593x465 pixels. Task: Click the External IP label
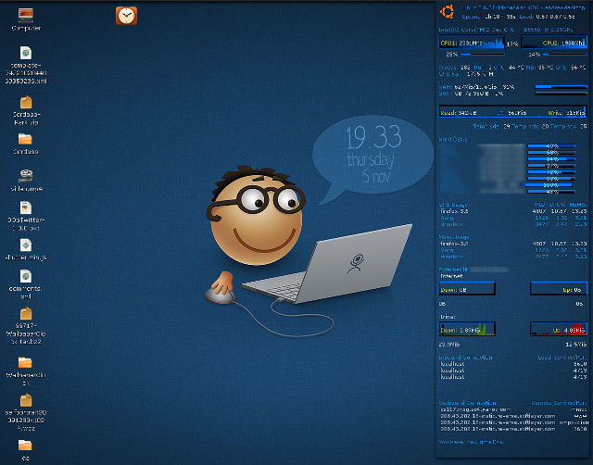click(x=453, y=270)
